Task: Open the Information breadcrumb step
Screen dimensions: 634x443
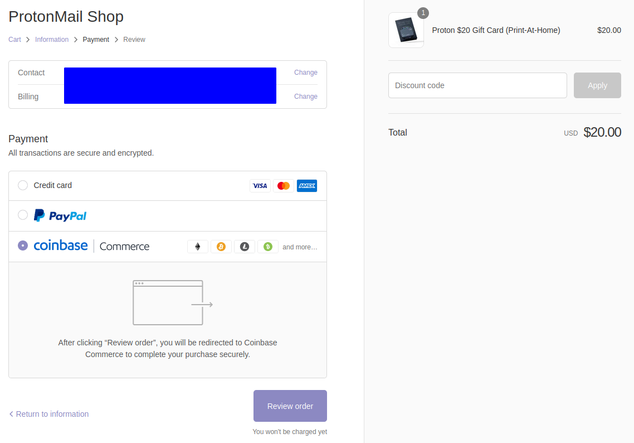Action: (52, 39)
